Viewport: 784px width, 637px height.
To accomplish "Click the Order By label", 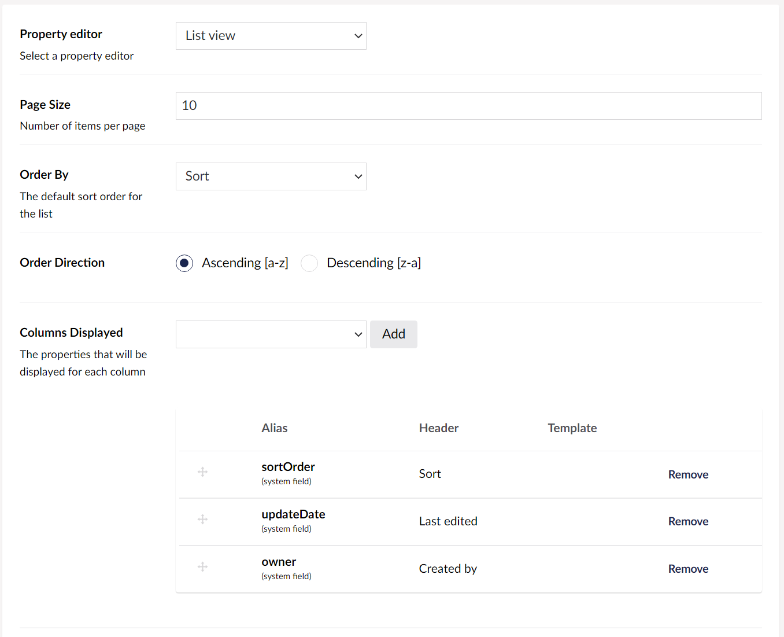I will tap(44, 175).
